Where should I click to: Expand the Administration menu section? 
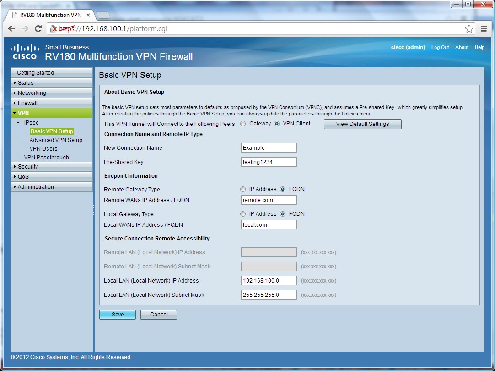pos(51,187)
